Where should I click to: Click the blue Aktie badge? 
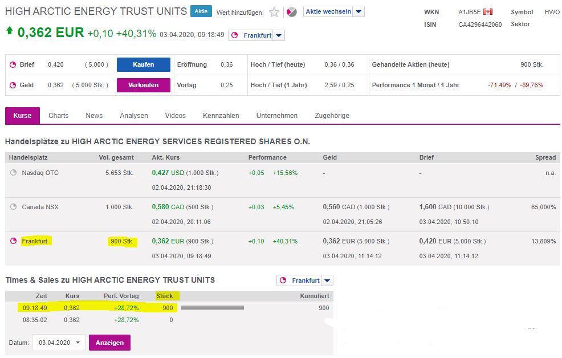pyautogui.click(x=200, y=11)
